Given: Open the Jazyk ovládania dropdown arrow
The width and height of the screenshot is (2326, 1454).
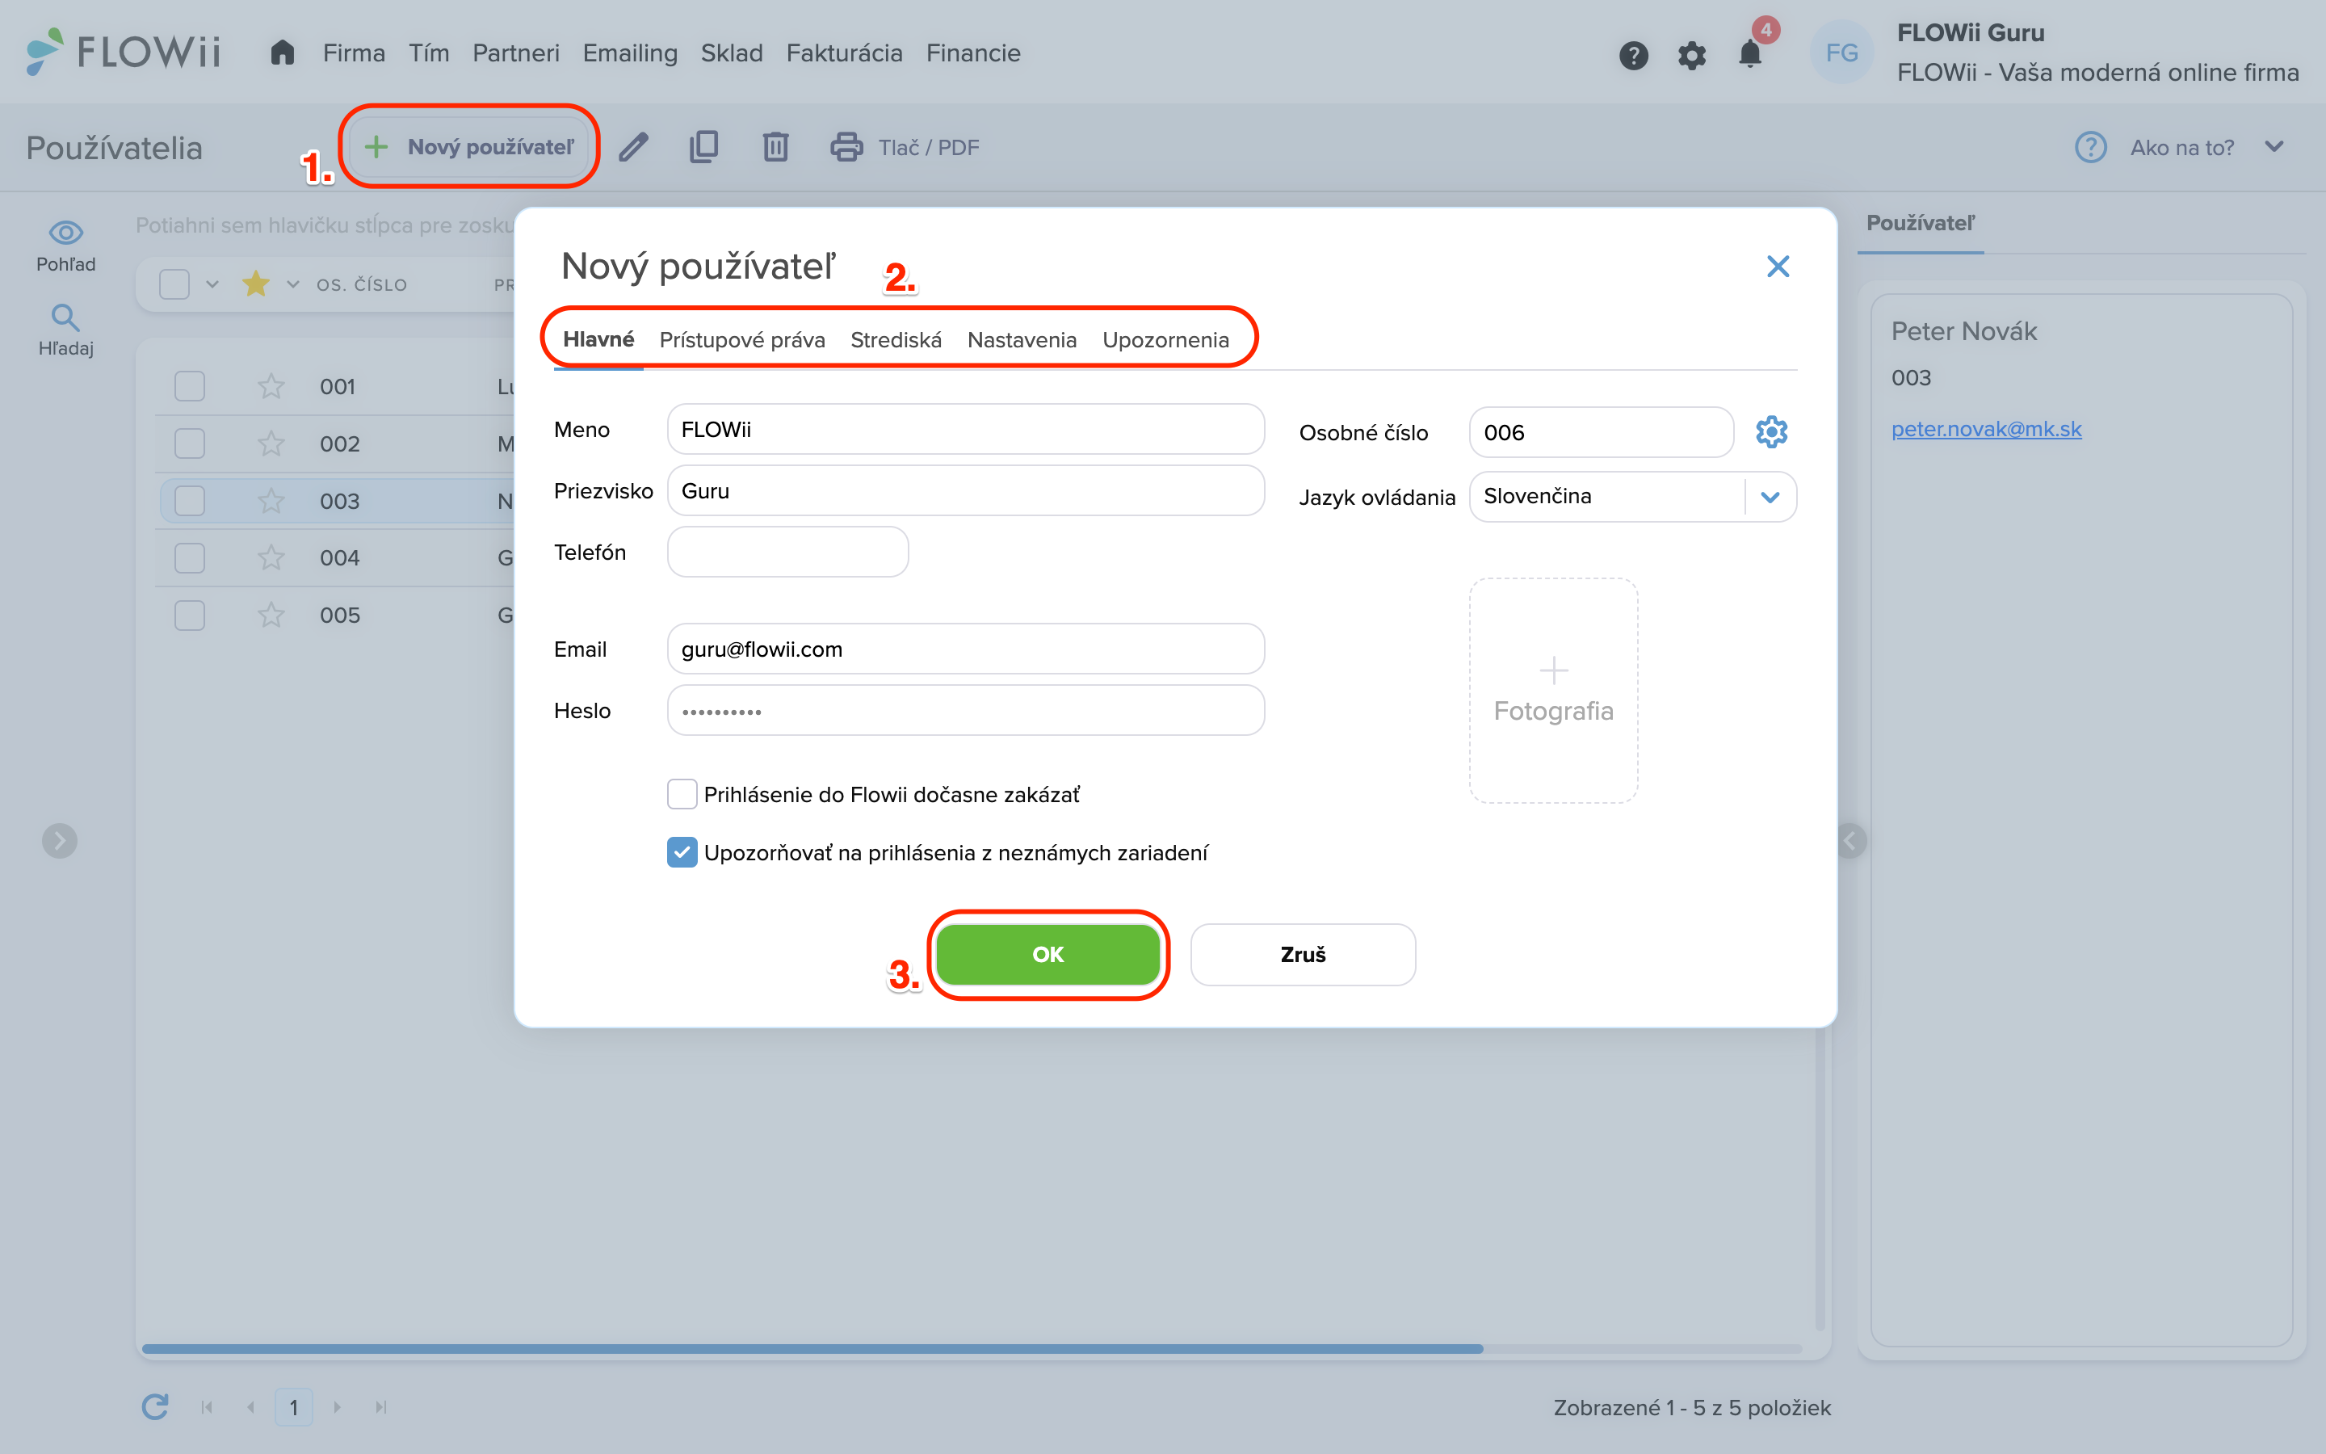Looking at the screenshot, I should (x=1770, y=497).
